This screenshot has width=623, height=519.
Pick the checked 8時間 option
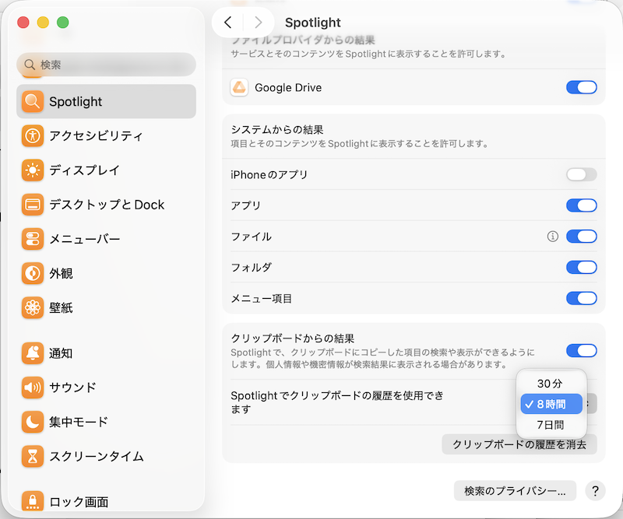[551, 404]
